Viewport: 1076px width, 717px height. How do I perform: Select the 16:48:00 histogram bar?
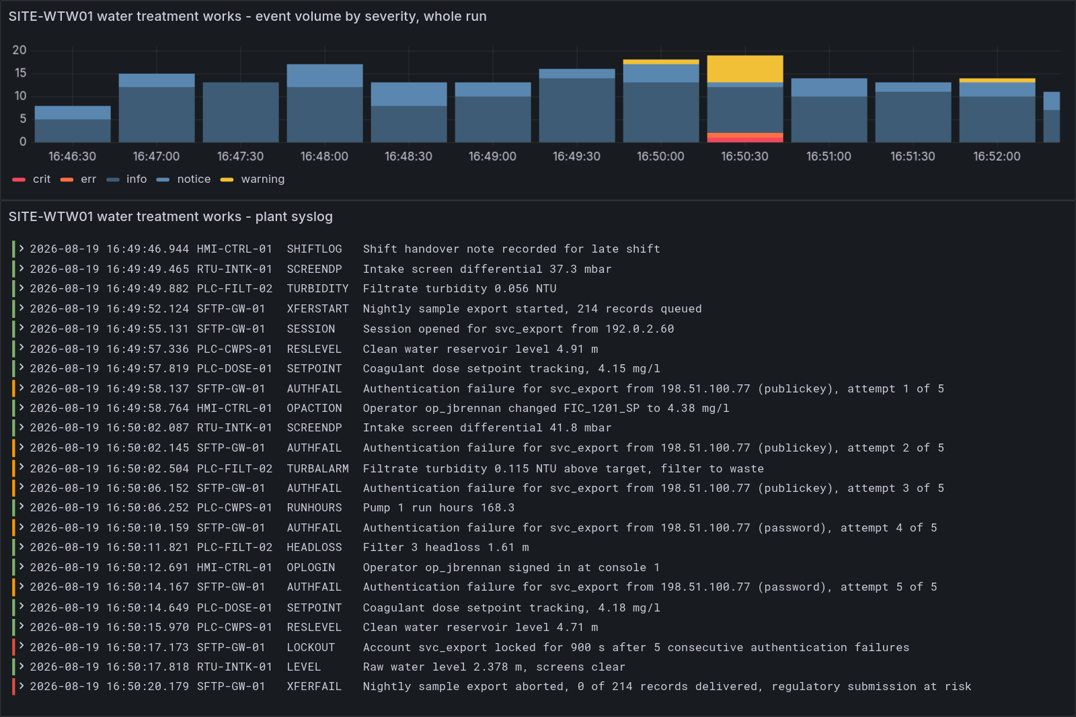[325, 103]
